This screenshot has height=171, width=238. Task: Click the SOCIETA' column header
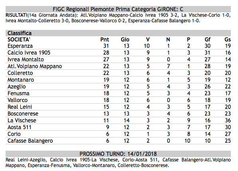[19, 39]
